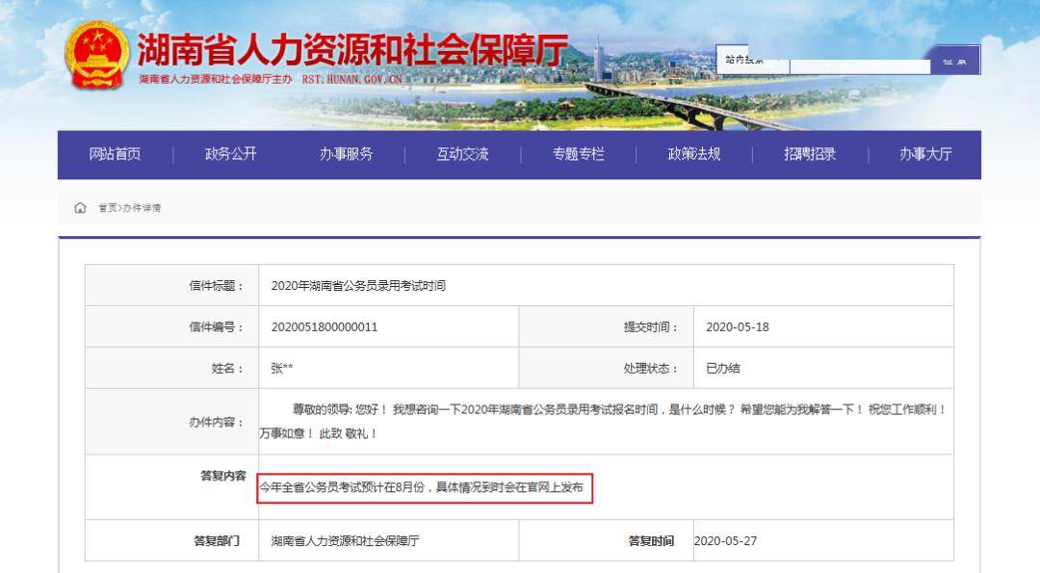Open 网站首页 in the navigation bar
1040x573 pixels.
pos(115,154)
